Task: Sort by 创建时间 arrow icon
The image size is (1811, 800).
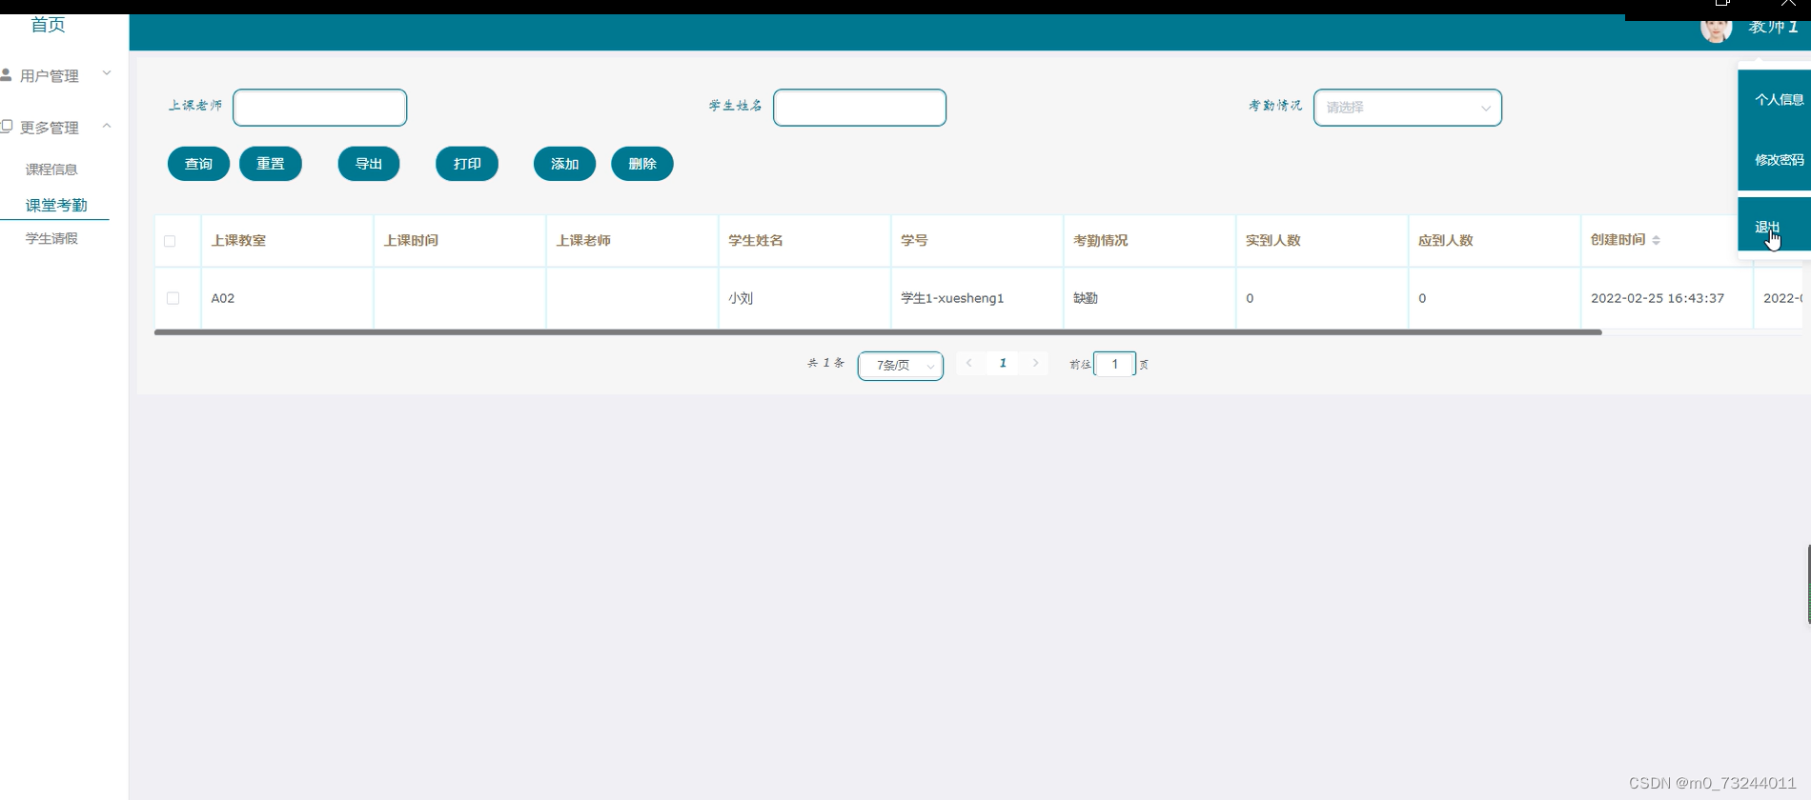Action: [1656, 240]
